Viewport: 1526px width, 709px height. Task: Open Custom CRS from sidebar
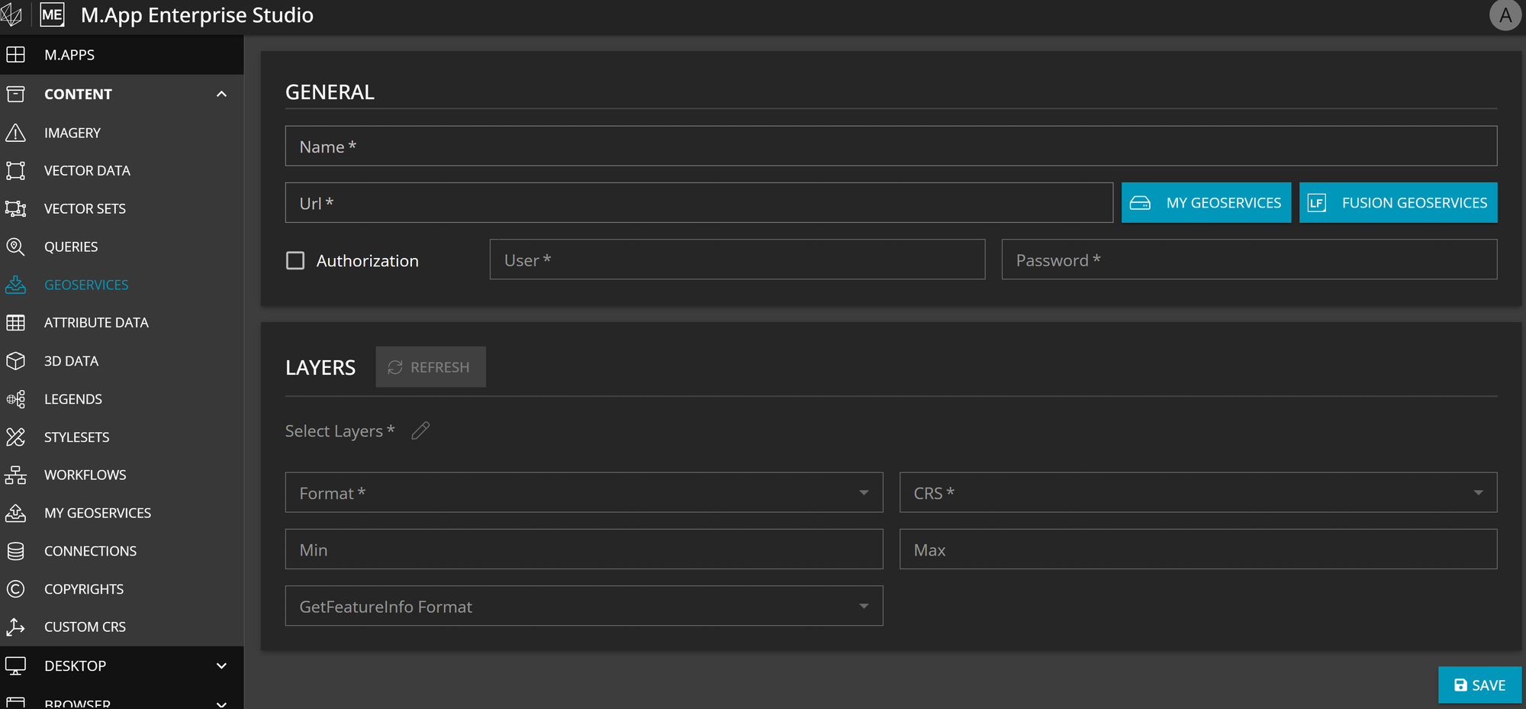tap(122, 627)
